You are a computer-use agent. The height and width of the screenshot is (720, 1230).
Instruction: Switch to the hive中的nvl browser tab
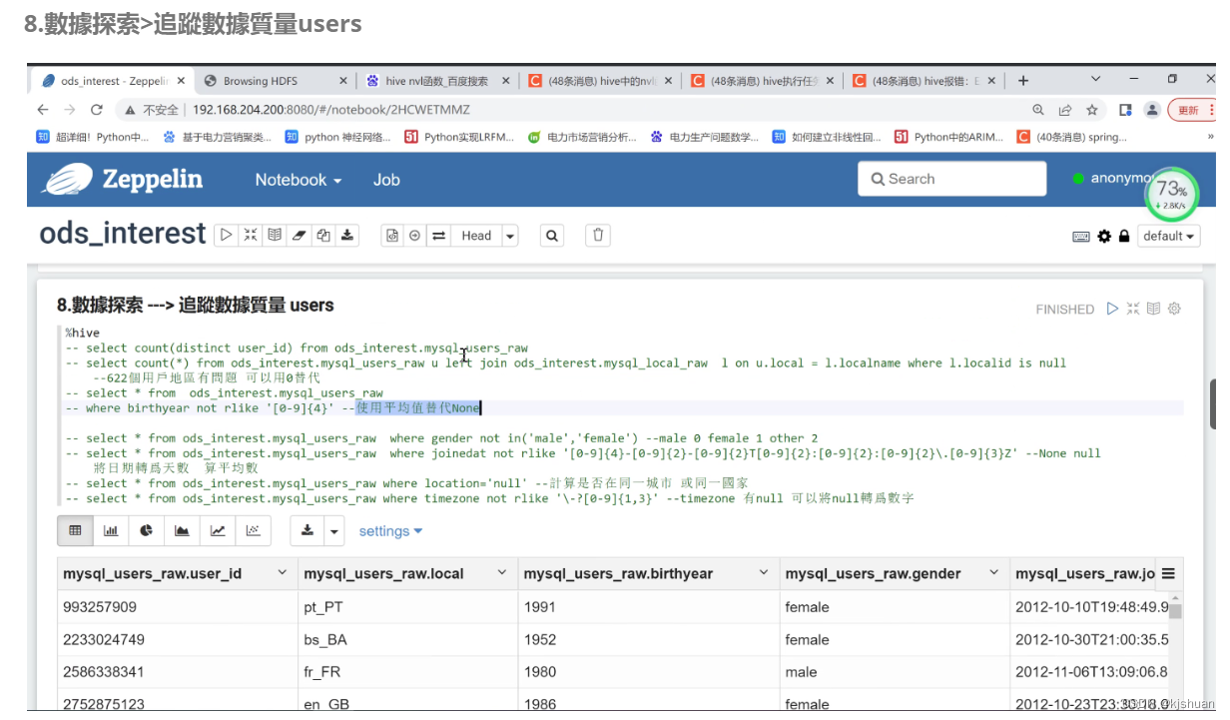600,81
